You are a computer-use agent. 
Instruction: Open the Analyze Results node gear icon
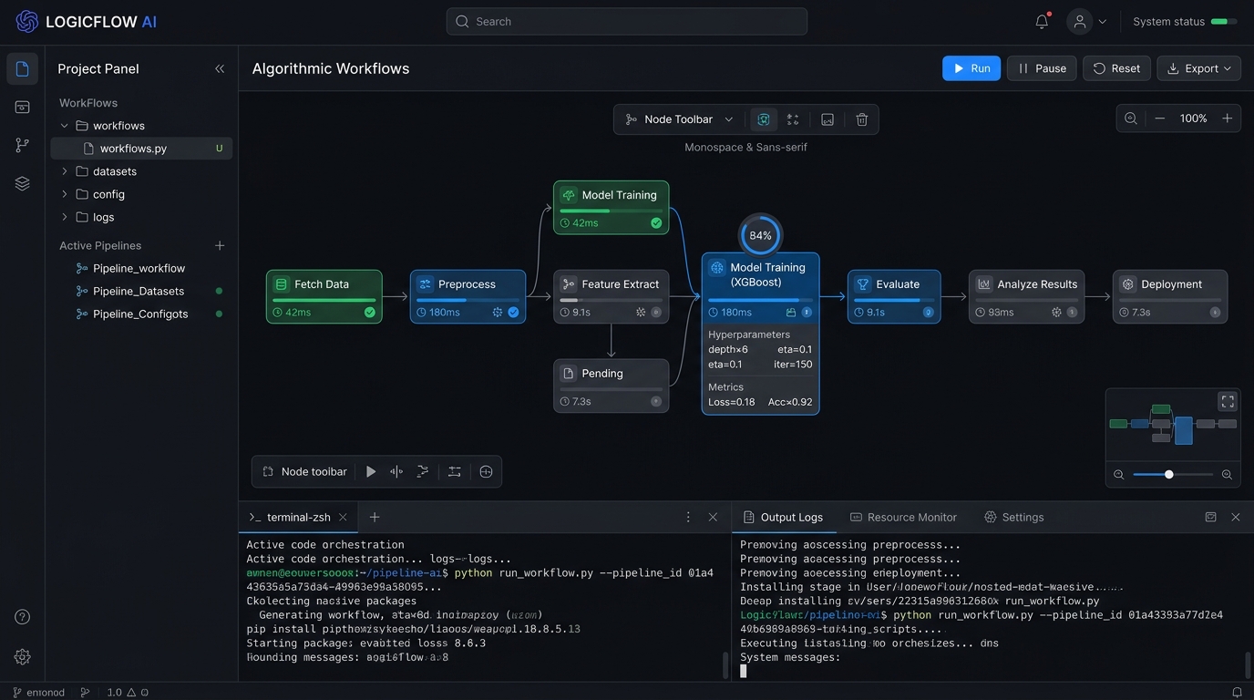coord(1056,312)
